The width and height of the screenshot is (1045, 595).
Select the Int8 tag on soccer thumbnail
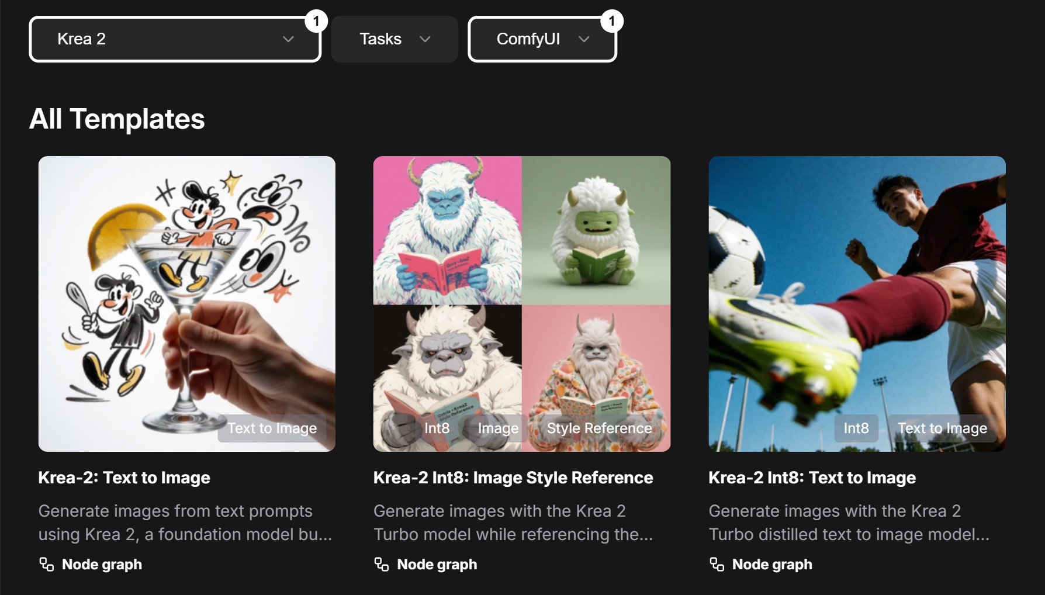(856, 428)
